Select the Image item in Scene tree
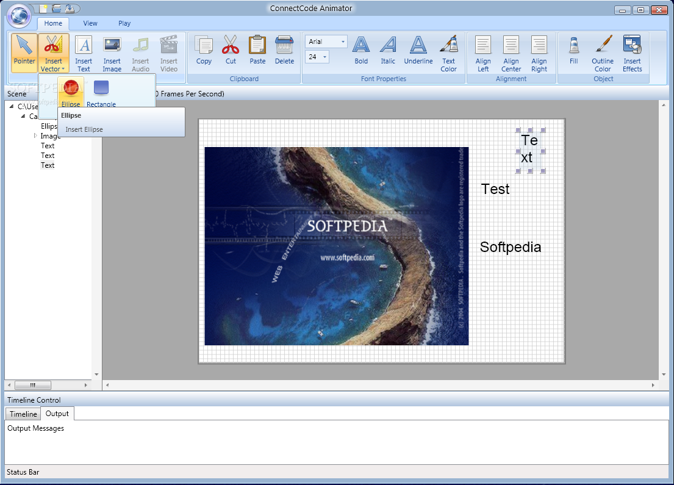The width and height of the screenshot is (674, 485). tap(50, 136)
